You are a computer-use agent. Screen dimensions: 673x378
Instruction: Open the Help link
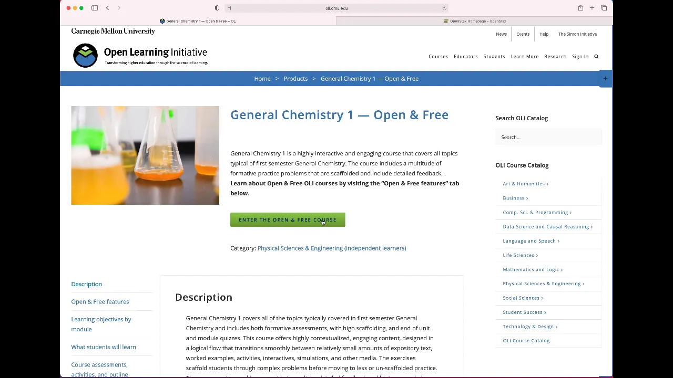point(544,34)
